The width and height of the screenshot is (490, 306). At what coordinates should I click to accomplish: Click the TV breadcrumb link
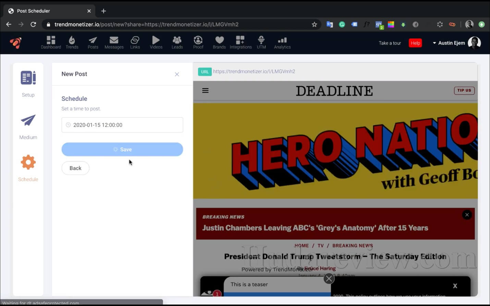pos(320,246)
